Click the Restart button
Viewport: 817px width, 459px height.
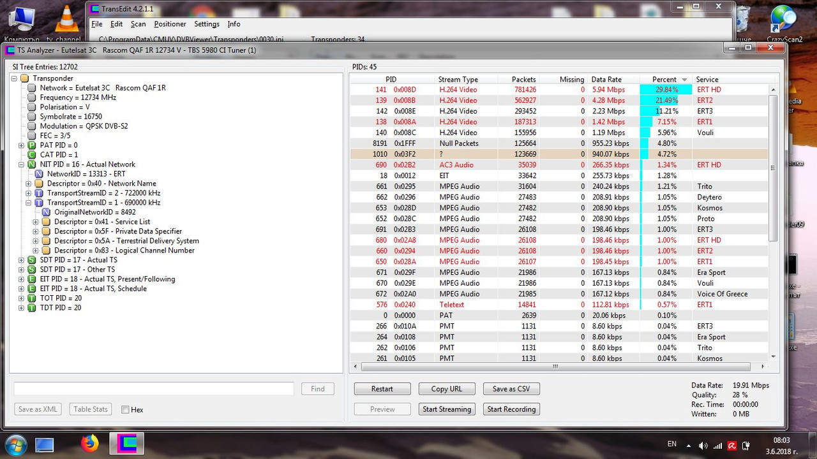[x=382, y=389]
